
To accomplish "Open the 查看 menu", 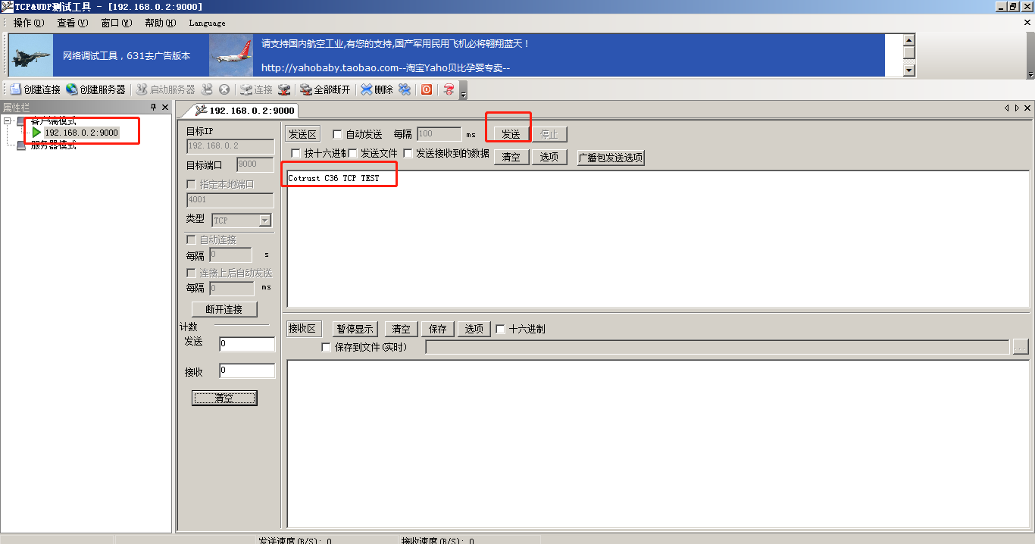I will [x=73, y=23].
